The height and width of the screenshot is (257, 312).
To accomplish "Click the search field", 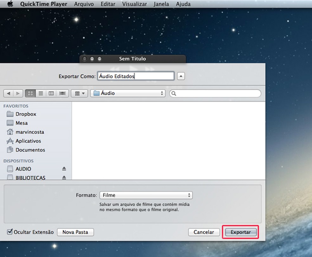I will point(215,93).
